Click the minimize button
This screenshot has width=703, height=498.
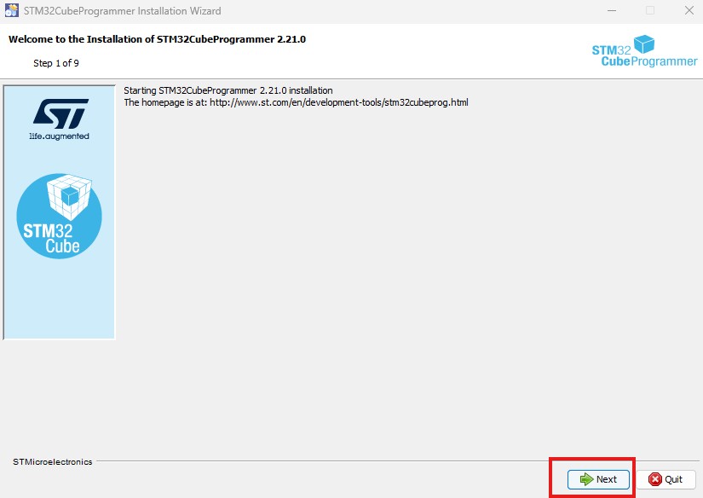point(611,11)
